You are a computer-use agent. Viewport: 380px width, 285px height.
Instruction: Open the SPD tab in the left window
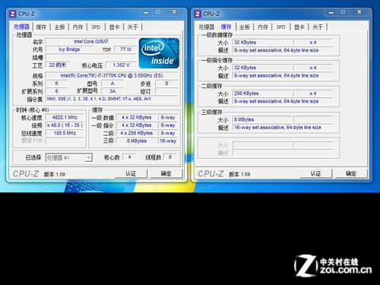tap(96, 27)
